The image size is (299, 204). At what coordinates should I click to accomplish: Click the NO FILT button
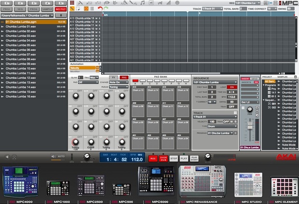pos(61,9)
